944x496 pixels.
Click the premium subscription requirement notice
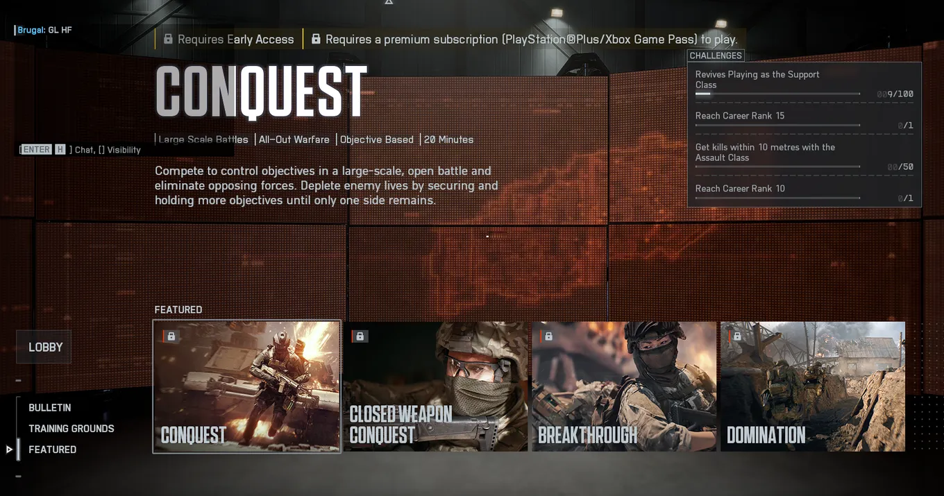524,40
